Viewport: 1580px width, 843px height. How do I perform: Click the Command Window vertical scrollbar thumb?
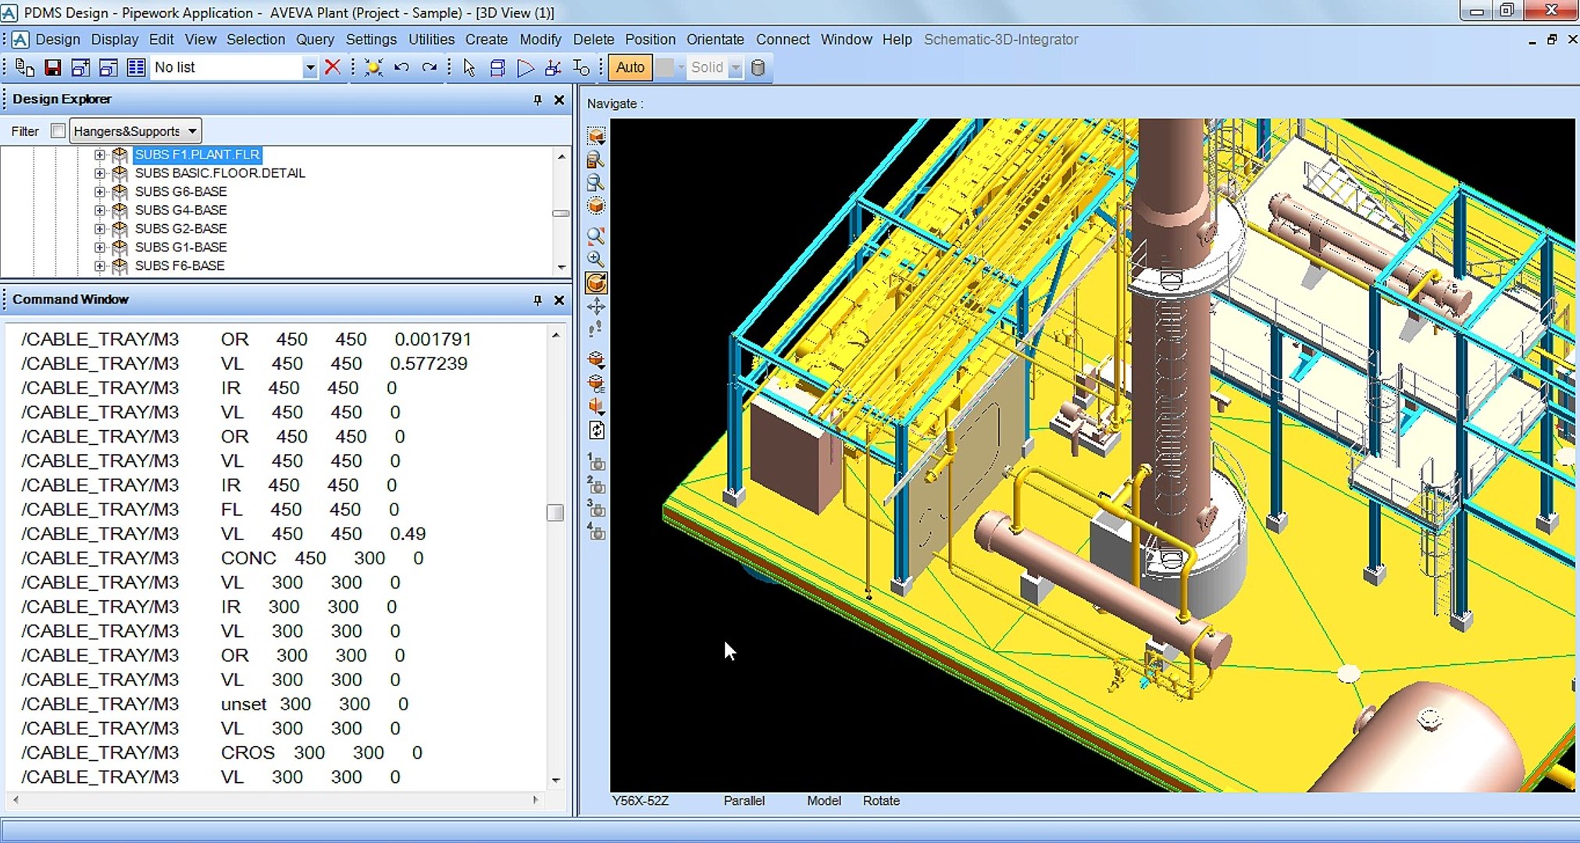(x=555, y=512)
